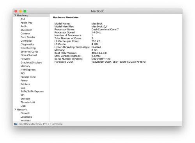Minimize the window with yellow button

(x=20, y=11)
